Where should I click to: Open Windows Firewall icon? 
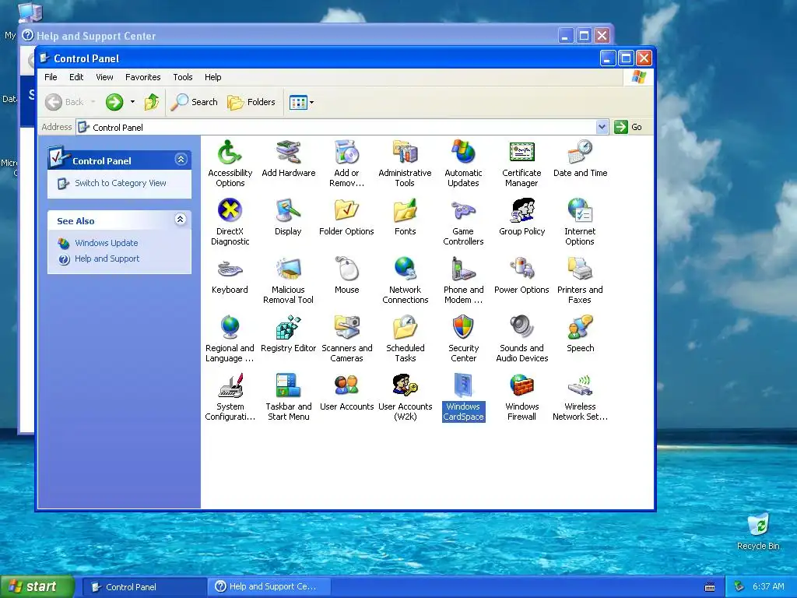click(x=521, y=386)
